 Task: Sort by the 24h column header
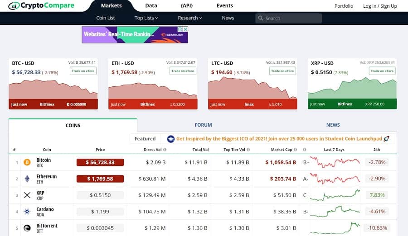[377, 150]
